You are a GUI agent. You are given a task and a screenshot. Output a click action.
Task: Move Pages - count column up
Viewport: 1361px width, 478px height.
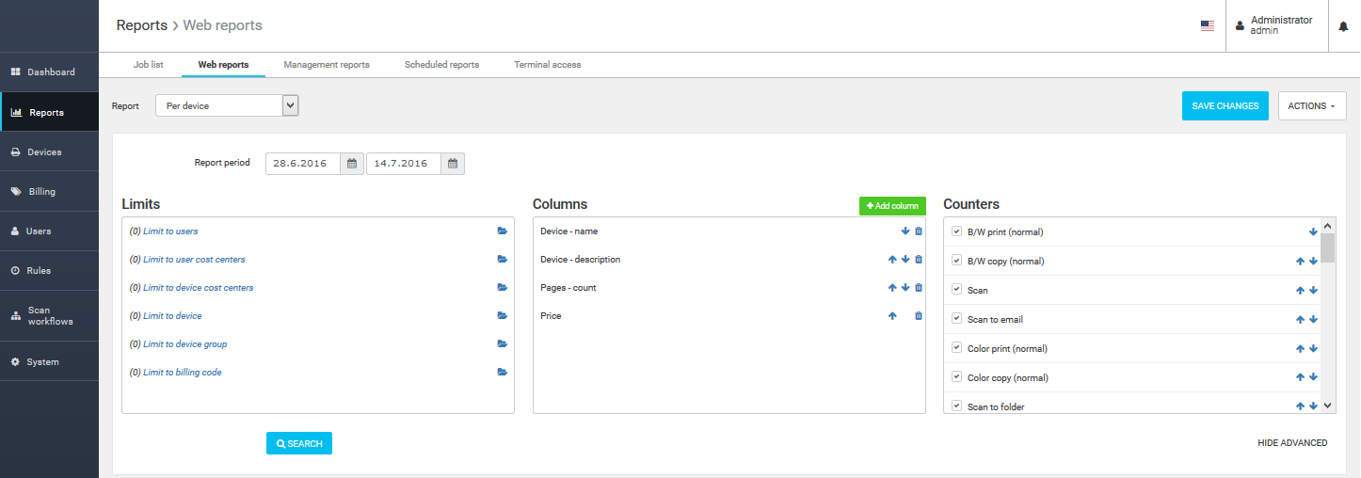[891, 288]
